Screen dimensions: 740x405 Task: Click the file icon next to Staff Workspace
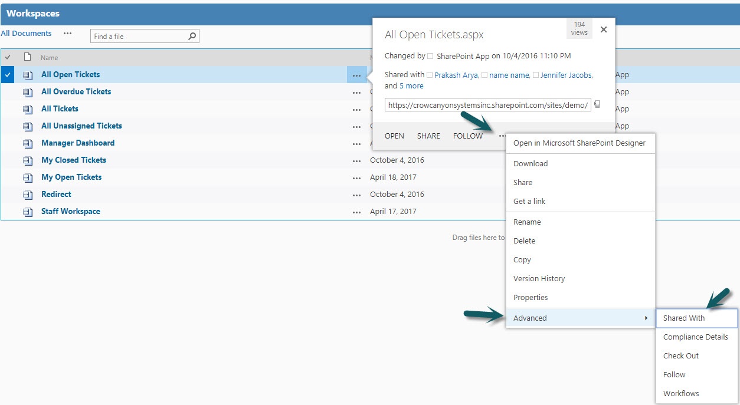click(27, 212)
